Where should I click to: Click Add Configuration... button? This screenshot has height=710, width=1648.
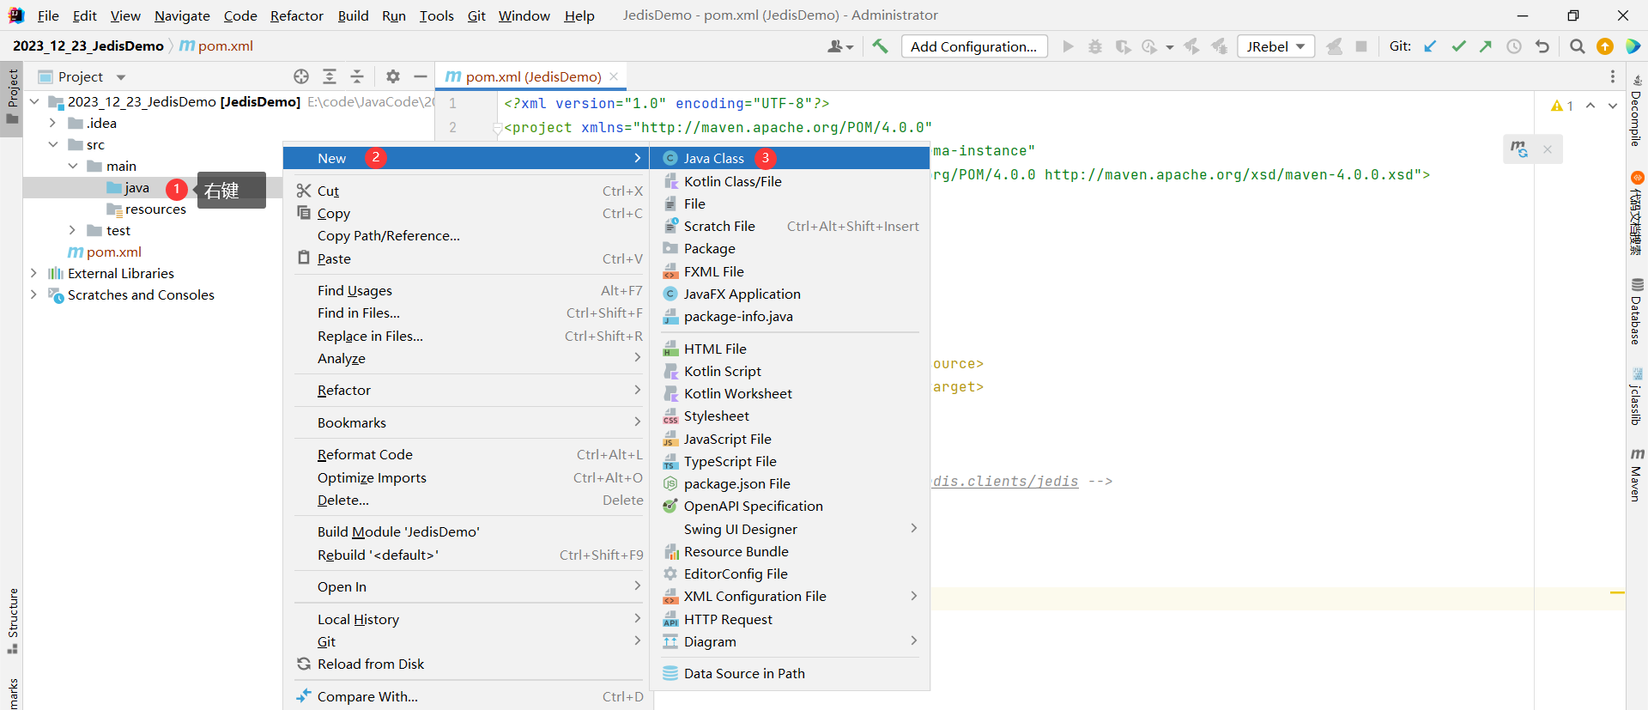point(974,46)
